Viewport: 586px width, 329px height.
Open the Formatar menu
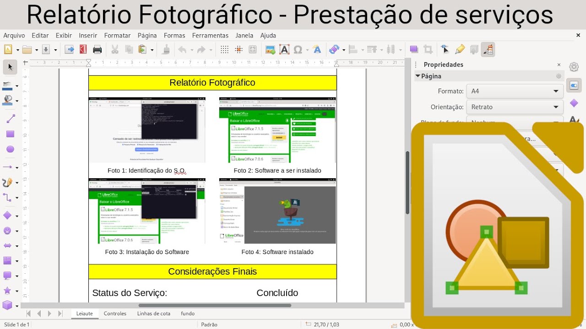click(117, 35)
